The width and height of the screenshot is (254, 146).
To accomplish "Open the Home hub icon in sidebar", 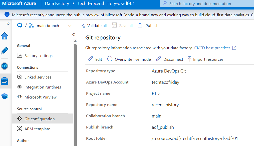I will 5,36.
